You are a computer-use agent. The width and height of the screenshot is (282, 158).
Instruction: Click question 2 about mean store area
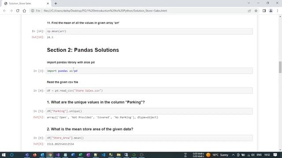90,129
